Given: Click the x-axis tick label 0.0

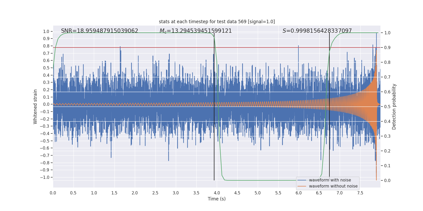Looking at the screenshot, I should click(x=53, y=193).
